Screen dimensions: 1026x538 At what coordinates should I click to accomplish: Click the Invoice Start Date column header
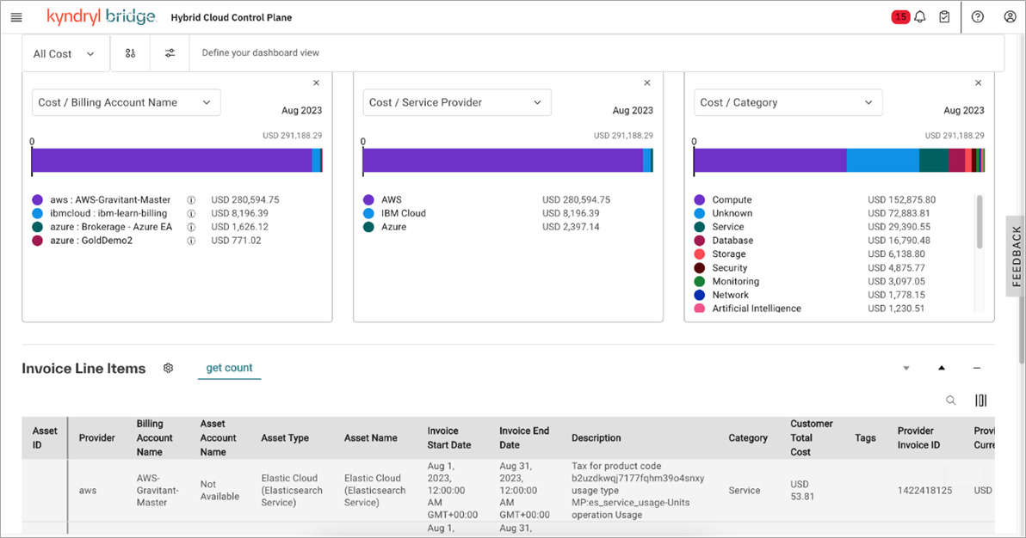tap(449, 438)
